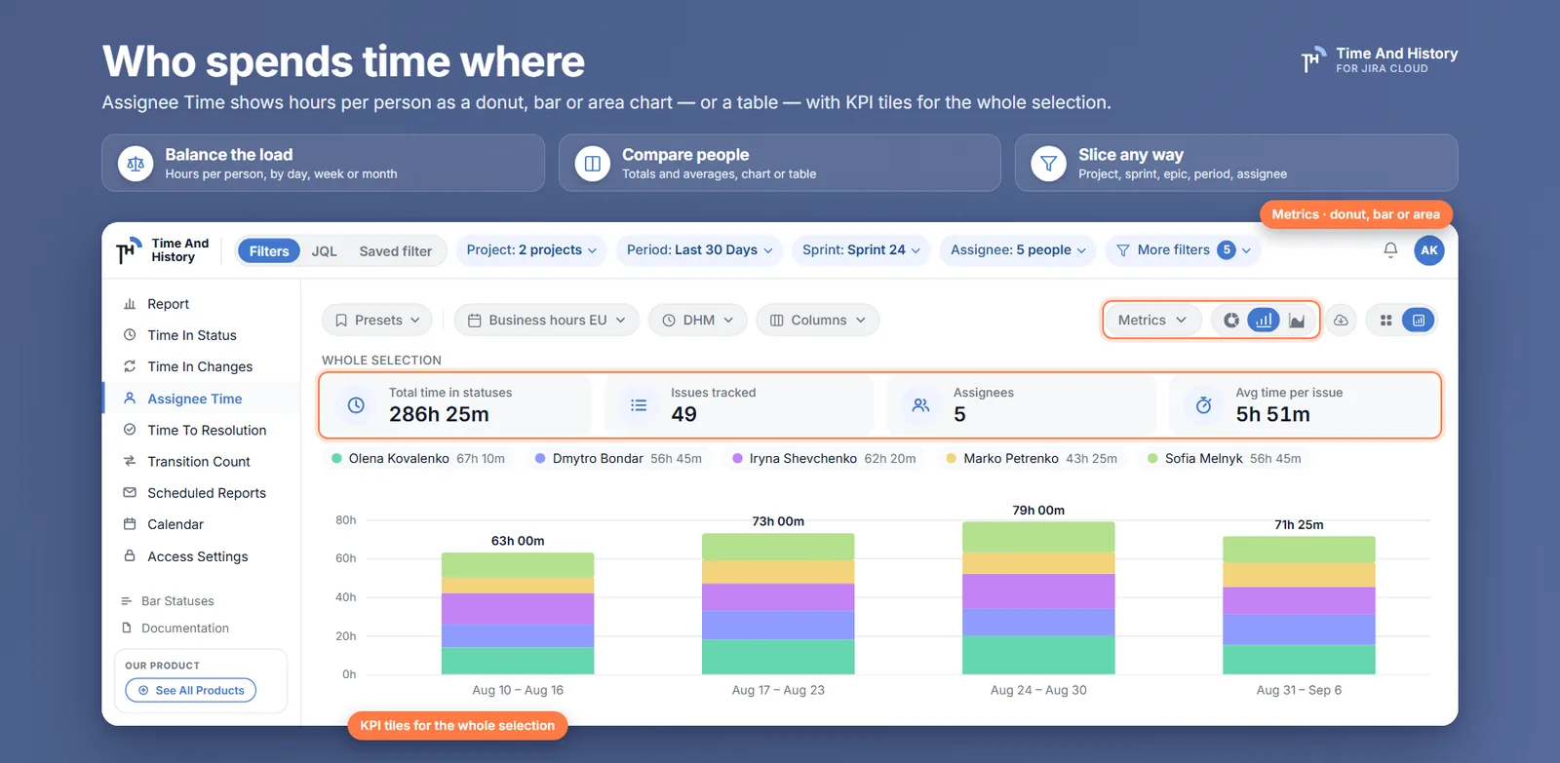This screenshot has width=1560, height=763.
Task: Open the Project: 2 projects dropdown
Action: [x=531, y=250]
